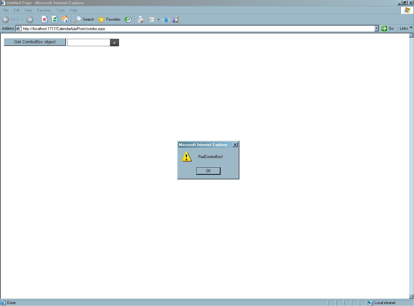414x306 pixels.
Task: Expand the RadComboBox dropdown arrow
Action: (114, 43)
